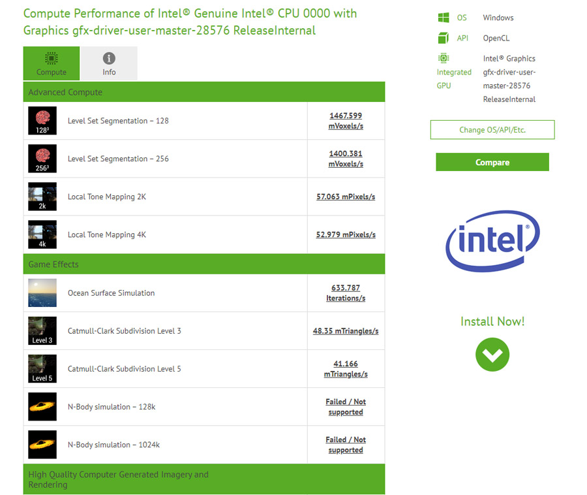This screenshot has width=587, height=495.
Task: Click the Intel Graphics gfx-driver device name
Action: (509, 78)
